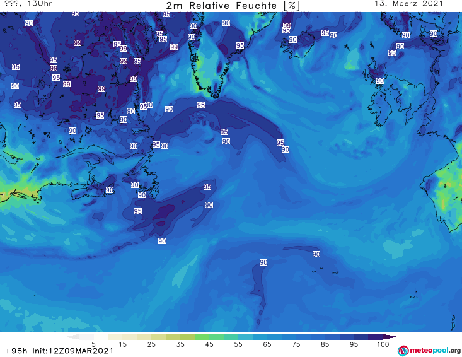Click the color scale tick label '55'

[238, 344]
